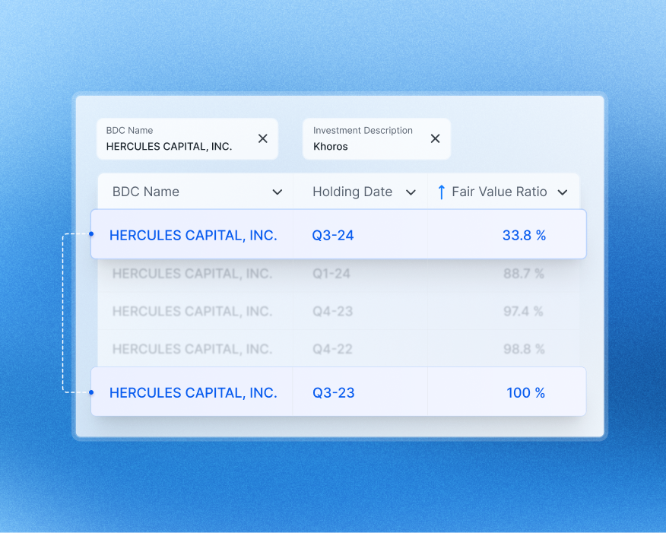Click the Q4-23 holding date cell
Screen dimensions: 666x533
(332, 311)
